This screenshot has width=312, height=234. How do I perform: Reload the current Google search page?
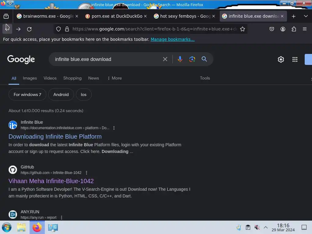point(29,29)
